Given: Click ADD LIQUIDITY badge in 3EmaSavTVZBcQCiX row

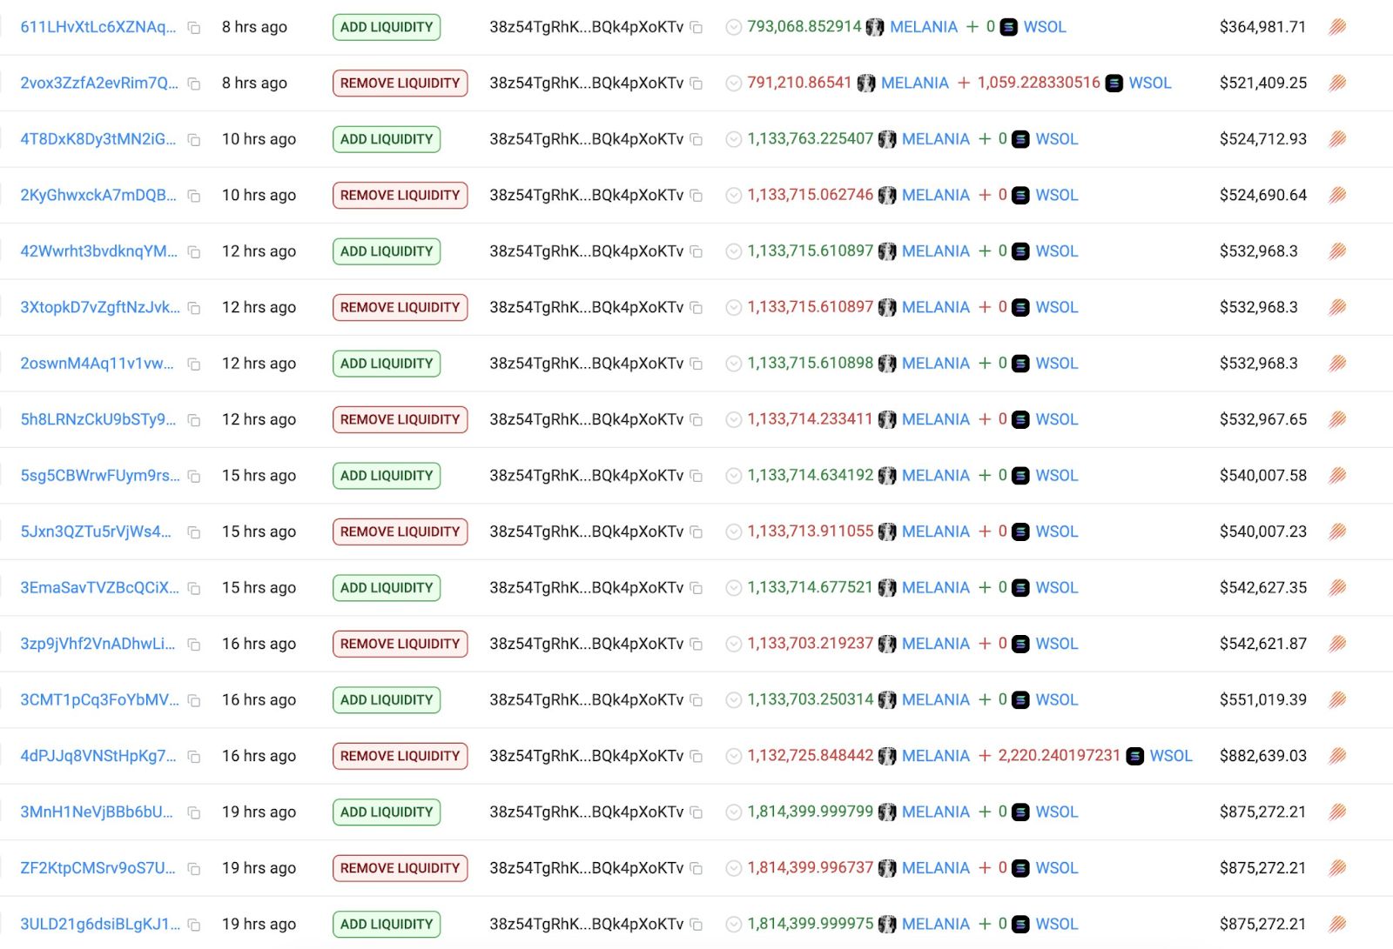Looking at the screenshot, I should 387,588.
